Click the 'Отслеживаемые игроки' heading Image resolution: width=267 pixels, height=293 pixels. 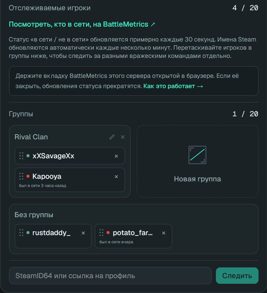50,8
